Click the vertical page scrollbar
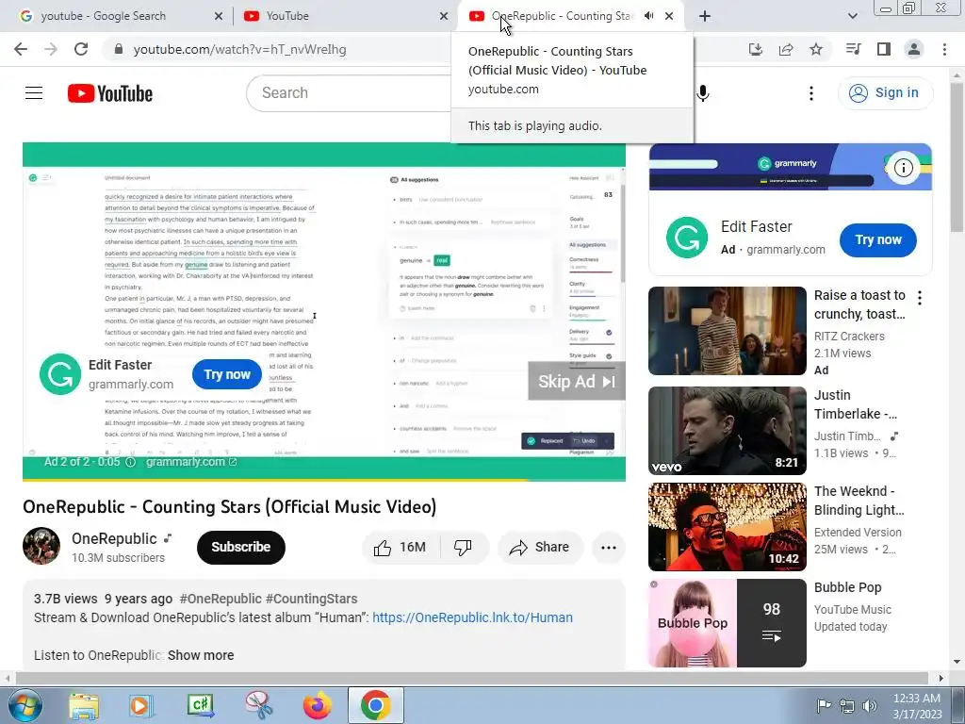The width and height of the screenshot is (965, 724). 957,157
